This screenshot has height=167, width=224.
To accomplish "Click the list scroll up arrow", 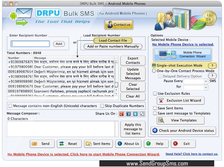I will (x=116, y=90).
